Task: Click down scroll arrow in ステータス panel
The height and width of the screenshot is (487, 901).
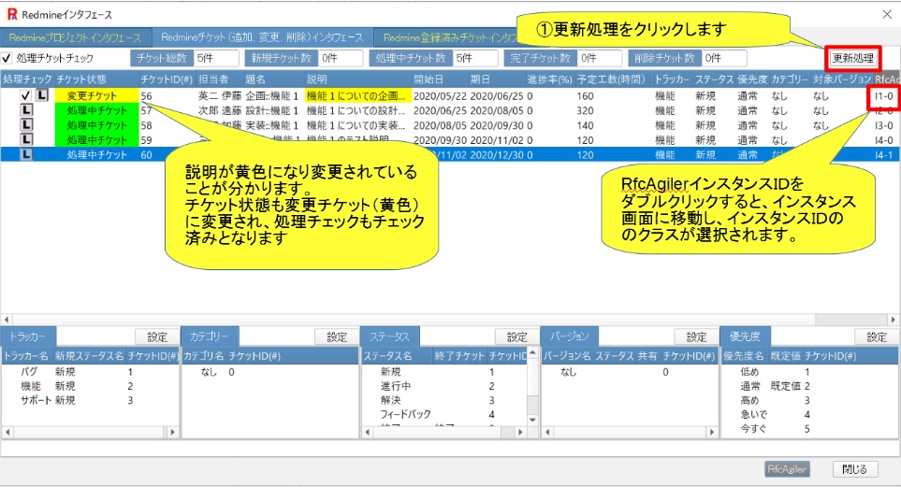Action: tap(532, 421)
